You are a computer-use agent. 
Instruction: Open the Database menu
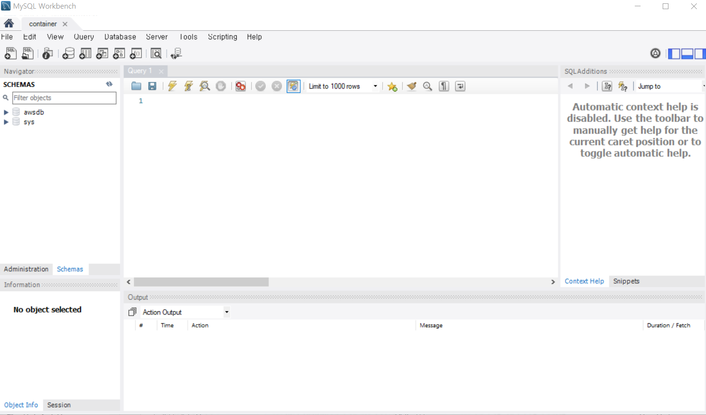pos(120,37)
